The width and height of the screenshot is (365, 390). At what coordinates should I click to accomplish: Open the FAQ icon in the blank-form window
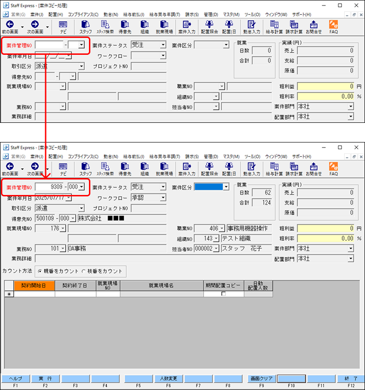tap(334, 24)
